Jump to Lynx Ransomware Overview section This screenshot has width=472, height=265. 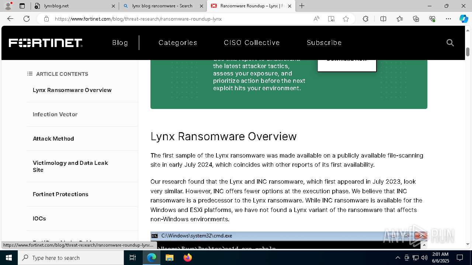[x=72, y=90]
